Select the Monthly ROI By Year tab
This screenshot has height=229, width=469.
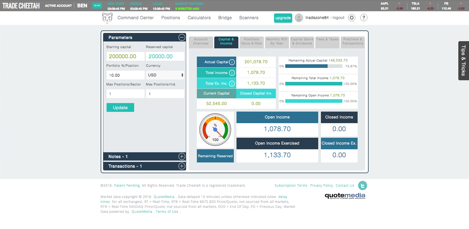(x=277, y=41)
